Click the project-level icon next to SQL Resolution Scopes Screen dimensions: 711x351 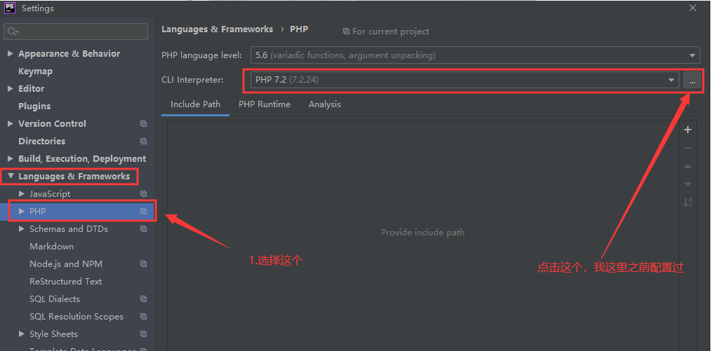(x=143, y=317)
